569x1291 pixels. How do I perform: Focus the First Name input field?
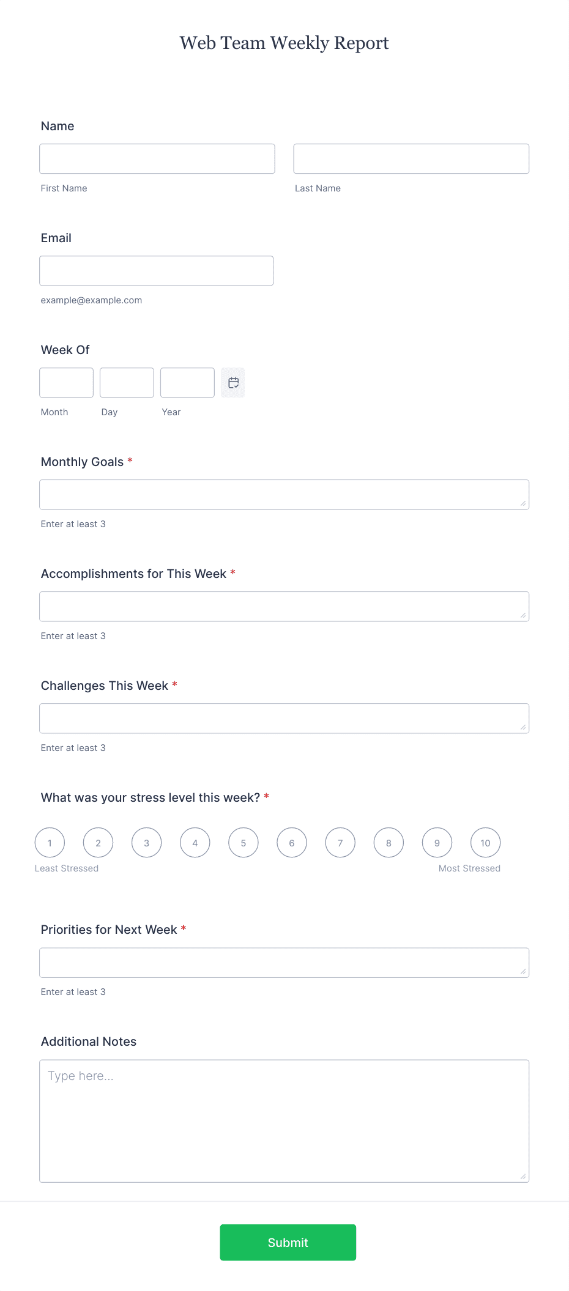157,159
